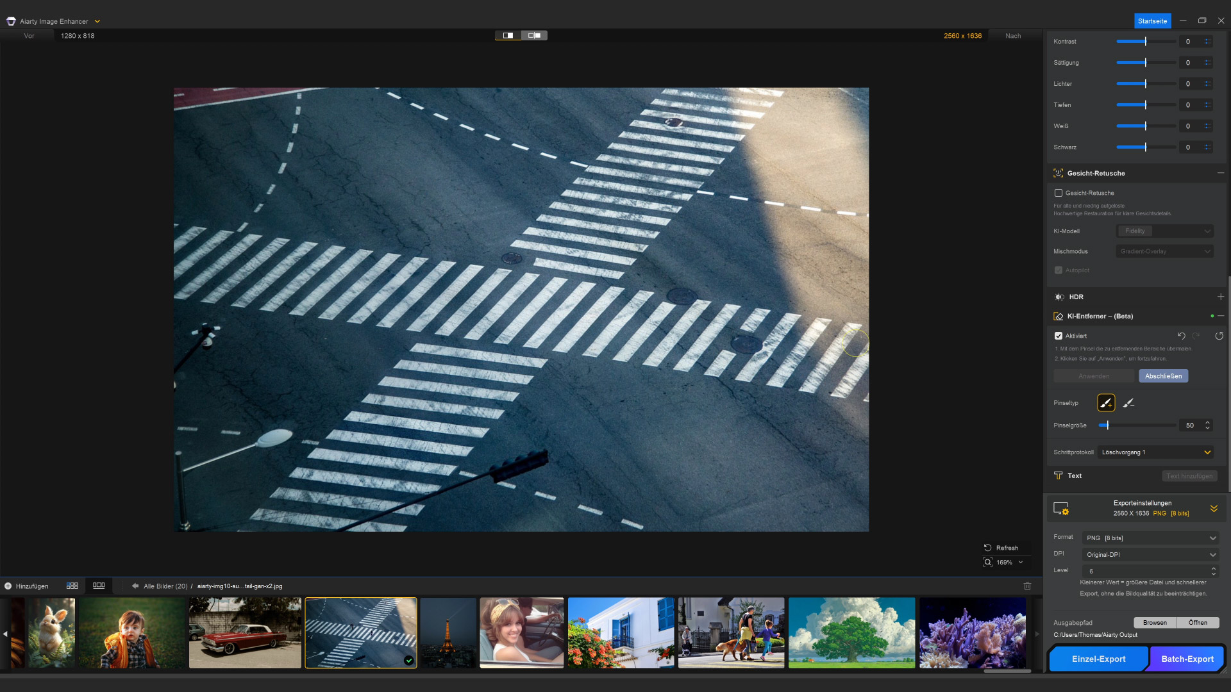This screenshot has height=692, width=1231.
Task: Click the KI-Entferner eraser icon
Action: point(1058,317)
